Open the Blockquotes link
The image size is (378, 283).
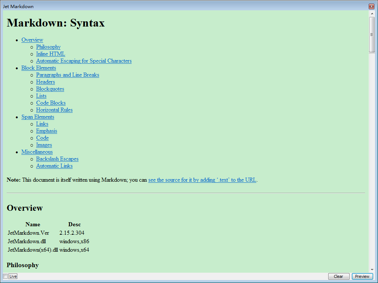coord(50,89)
